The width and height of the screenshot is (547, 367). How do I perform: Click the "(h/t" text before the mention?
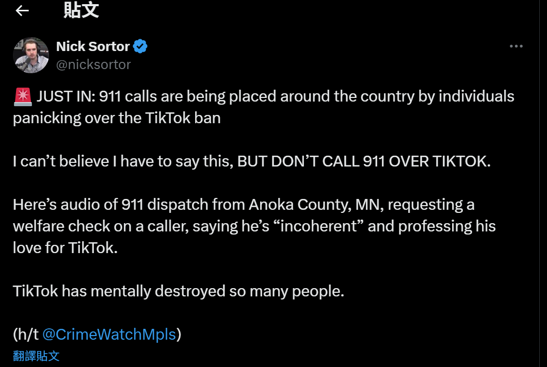26,335
